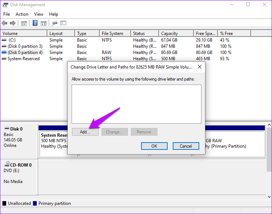Open the Help question mark icon
272x214 pixels.
[x=35, y=23]
